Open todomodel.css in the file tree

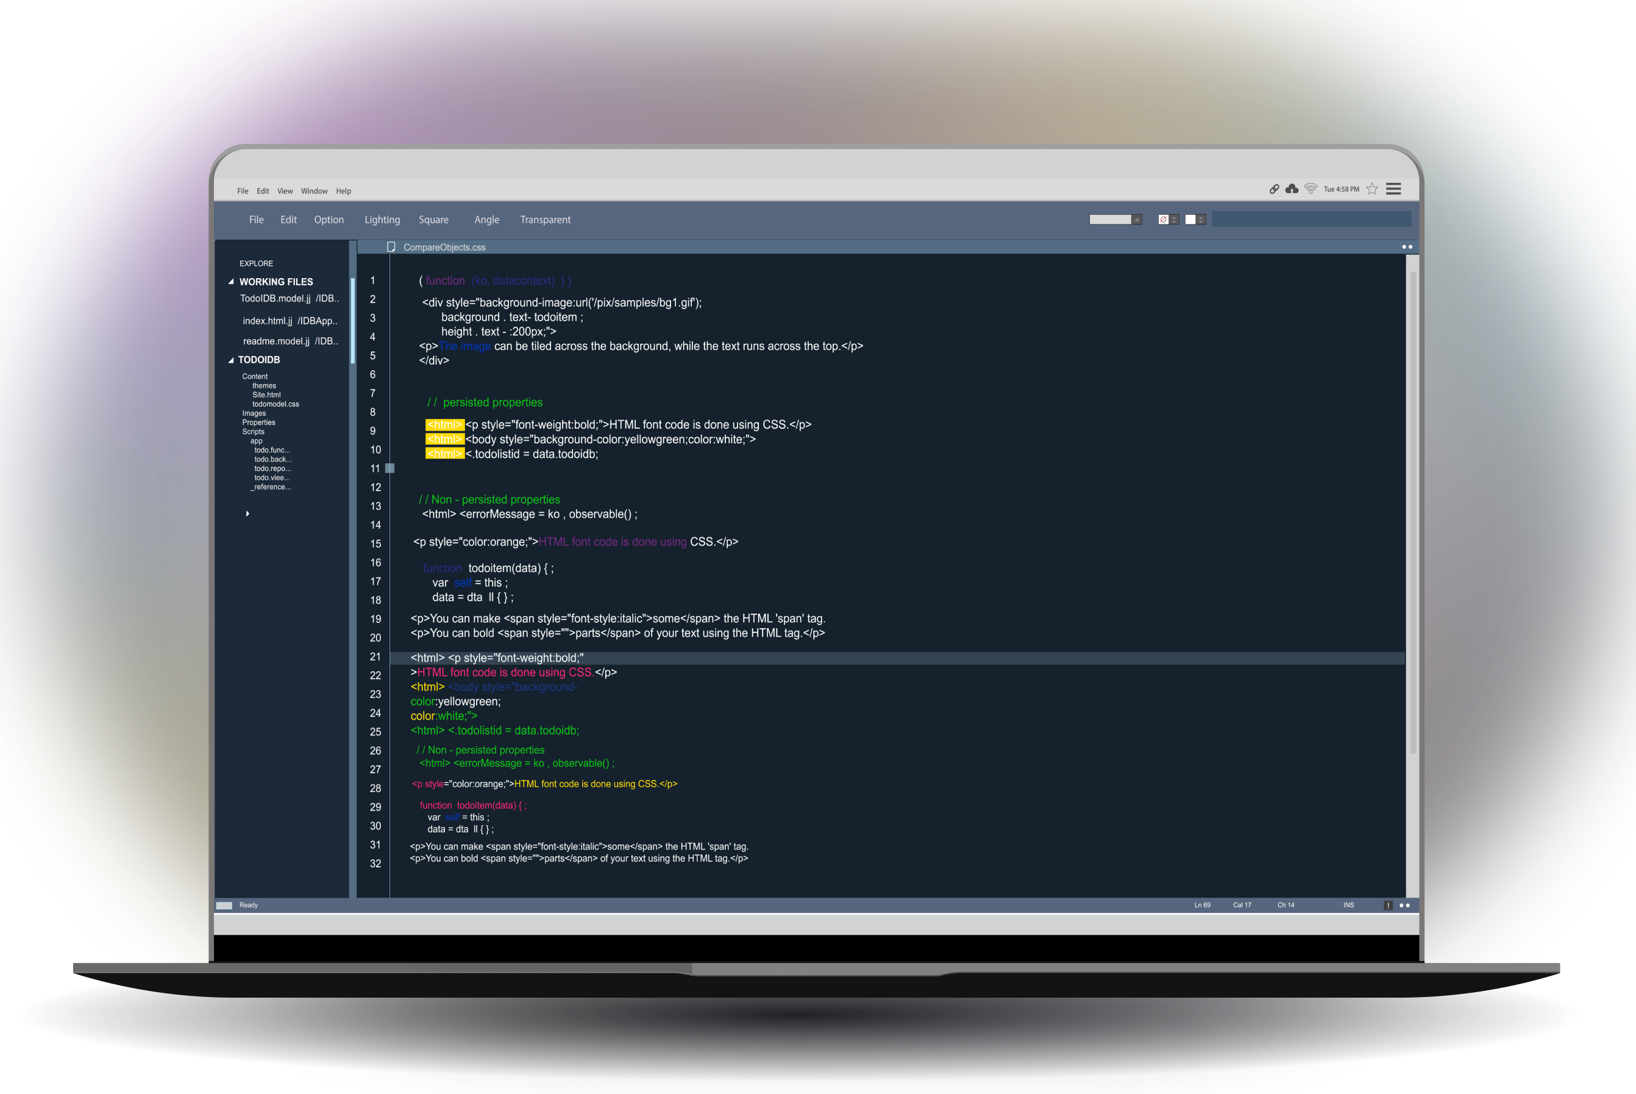pos(276,404)
